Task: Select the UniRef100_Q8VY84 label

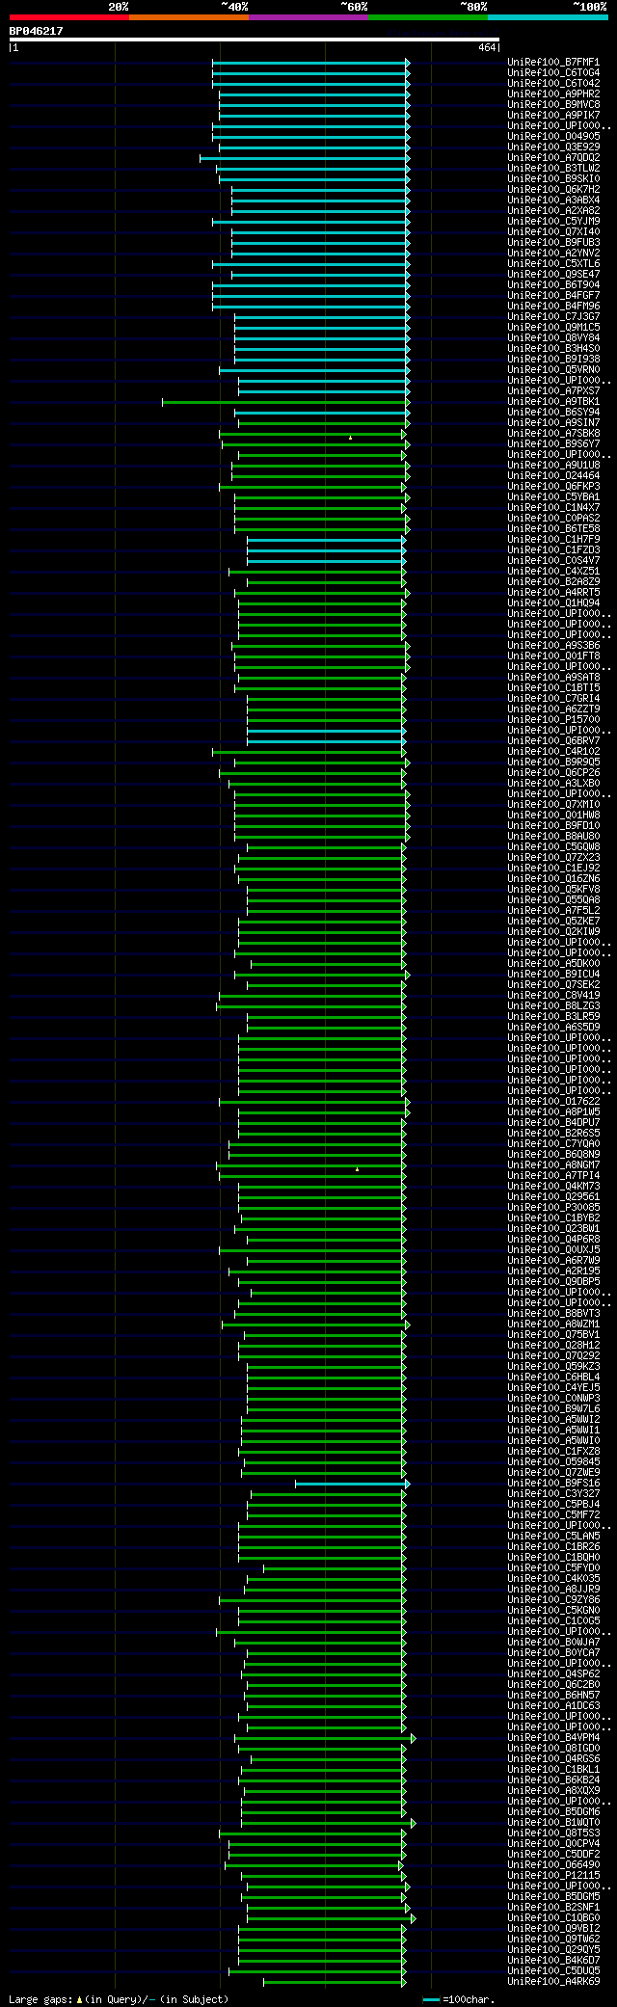Action: click(x=553, y=338)
